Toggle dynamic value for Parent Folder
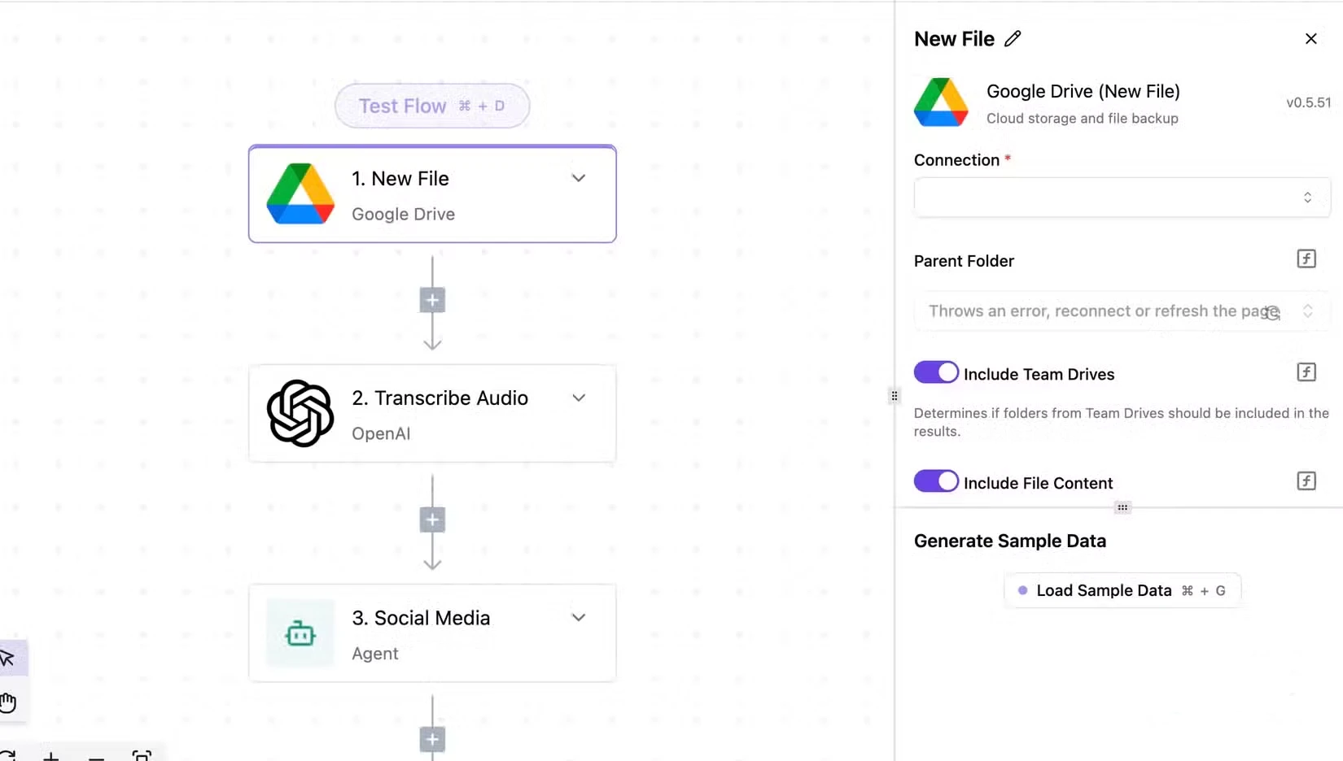Viewport: 1343px width, 761px height. coord(1306,259)
